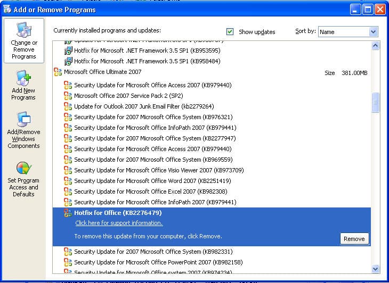Click icon of Security Update KB969559
The image size is (389, 283).
[68, 160]
